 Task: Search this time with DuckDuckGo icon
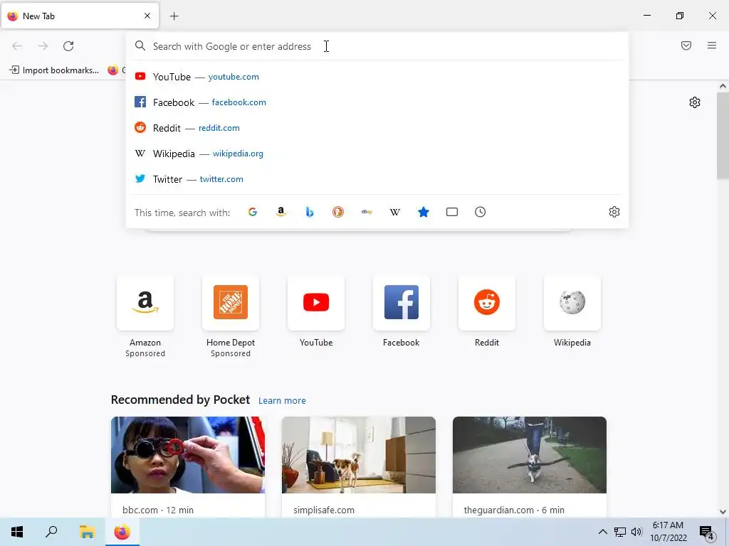(x=338, y=212)
